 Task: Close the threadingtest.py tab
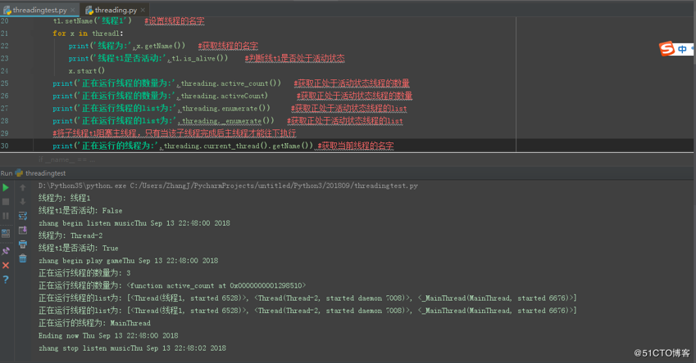[73, 10]
